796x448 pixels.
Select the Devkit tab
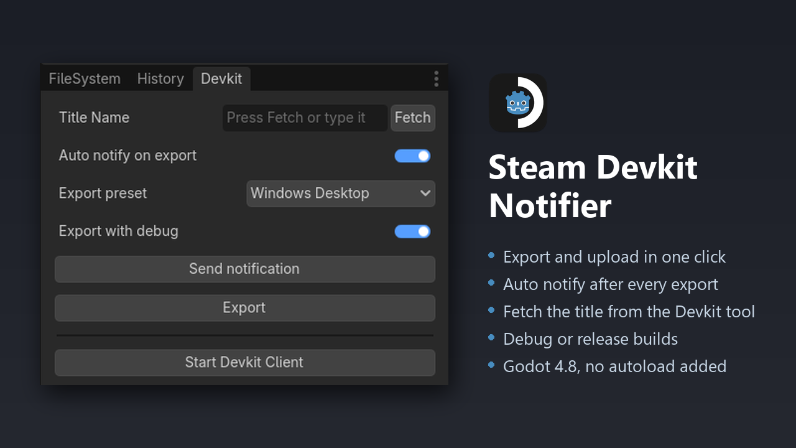221,79
